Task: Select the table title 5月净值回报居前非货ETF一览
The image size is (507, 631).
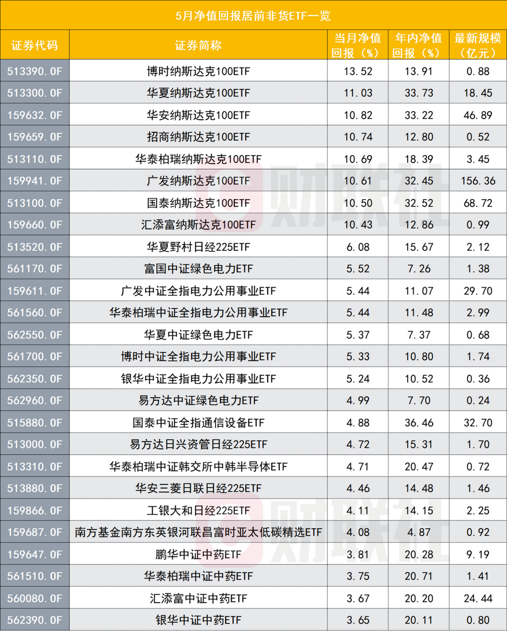Action: point(253,16)
